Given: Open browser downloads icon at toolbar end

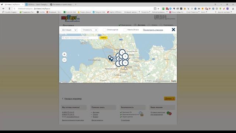Looking at the screenshot, I should point(233,9).
